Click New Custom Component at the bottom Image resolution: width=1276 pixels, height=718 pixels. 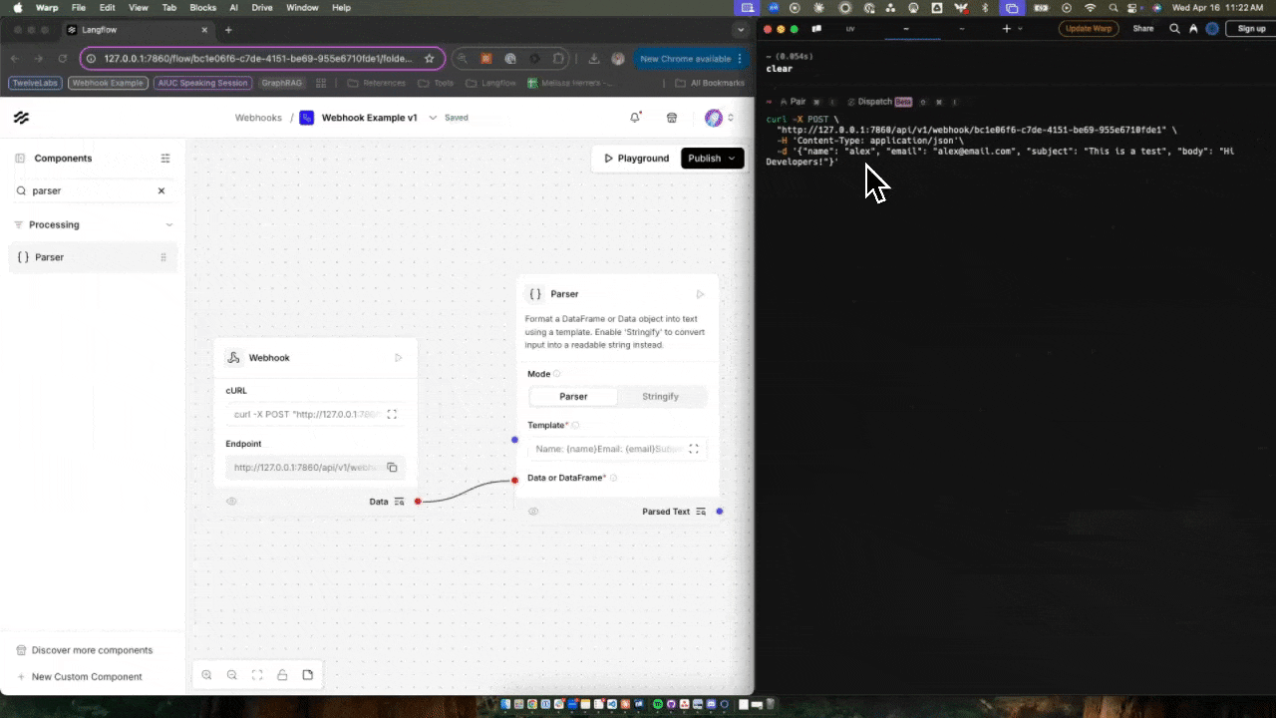click(87, 676)
